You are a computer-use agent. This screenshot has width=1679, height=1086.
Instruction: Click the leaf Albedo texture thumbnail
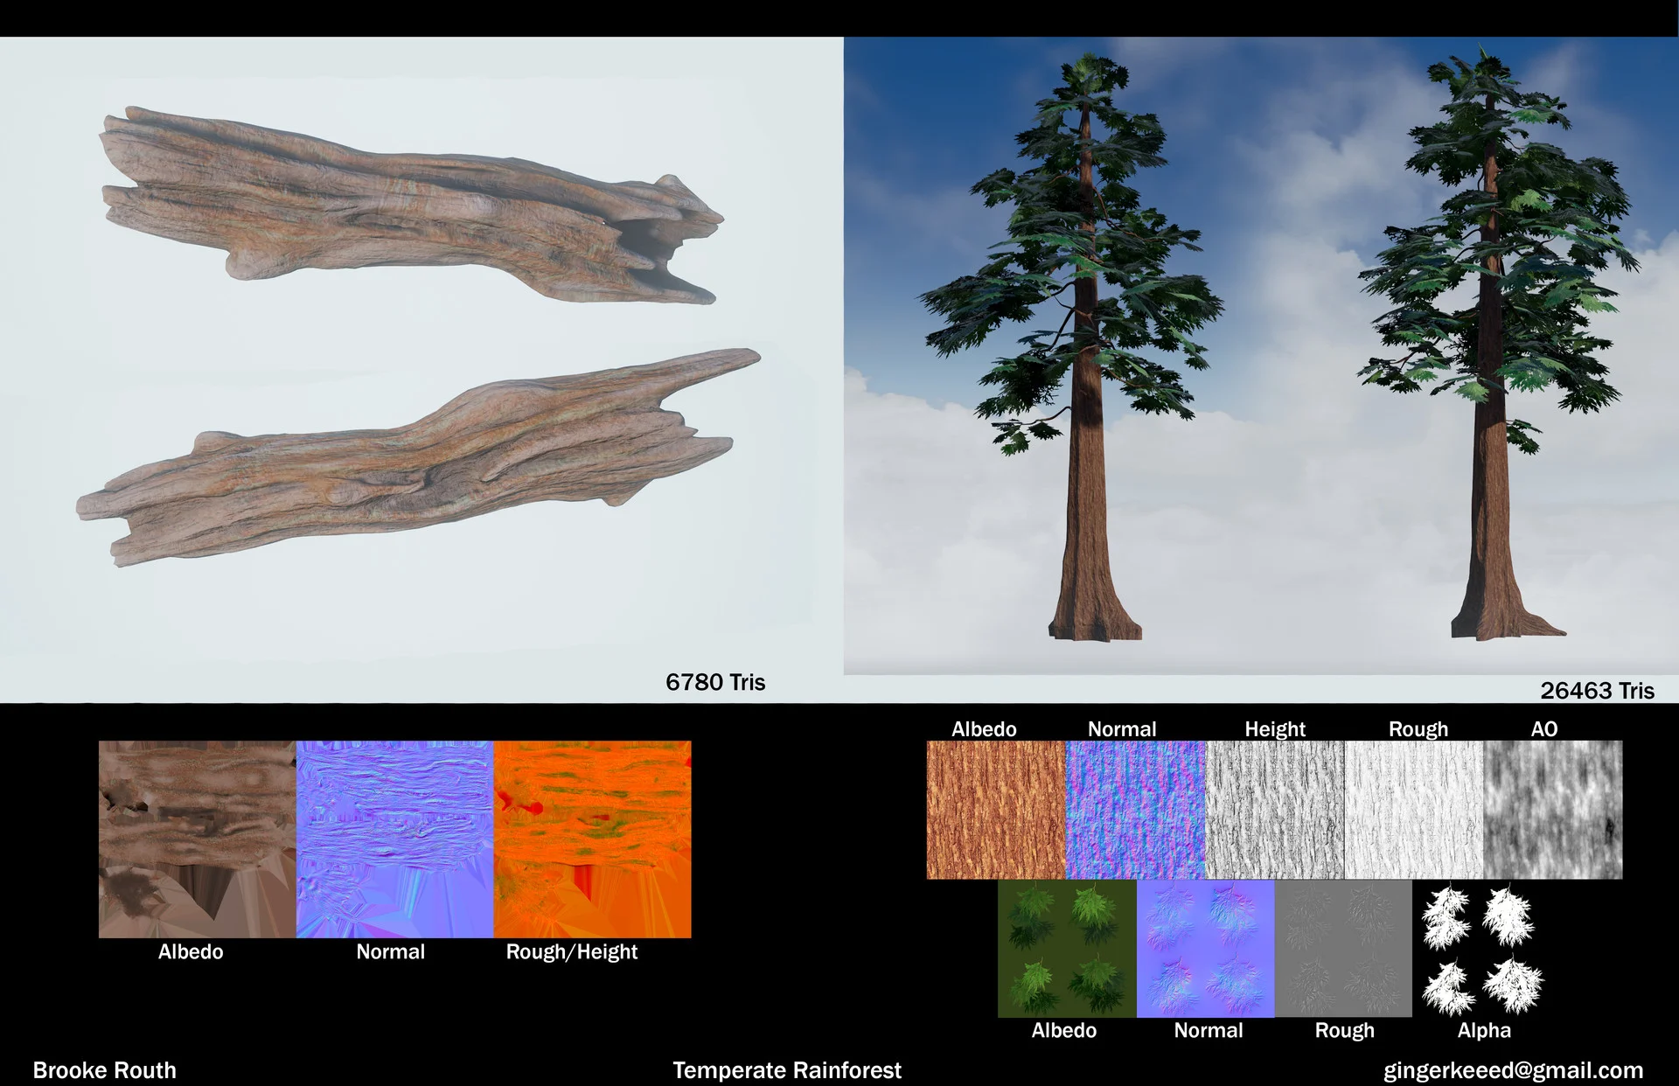pyautogui.click(x=1067, y=949)
